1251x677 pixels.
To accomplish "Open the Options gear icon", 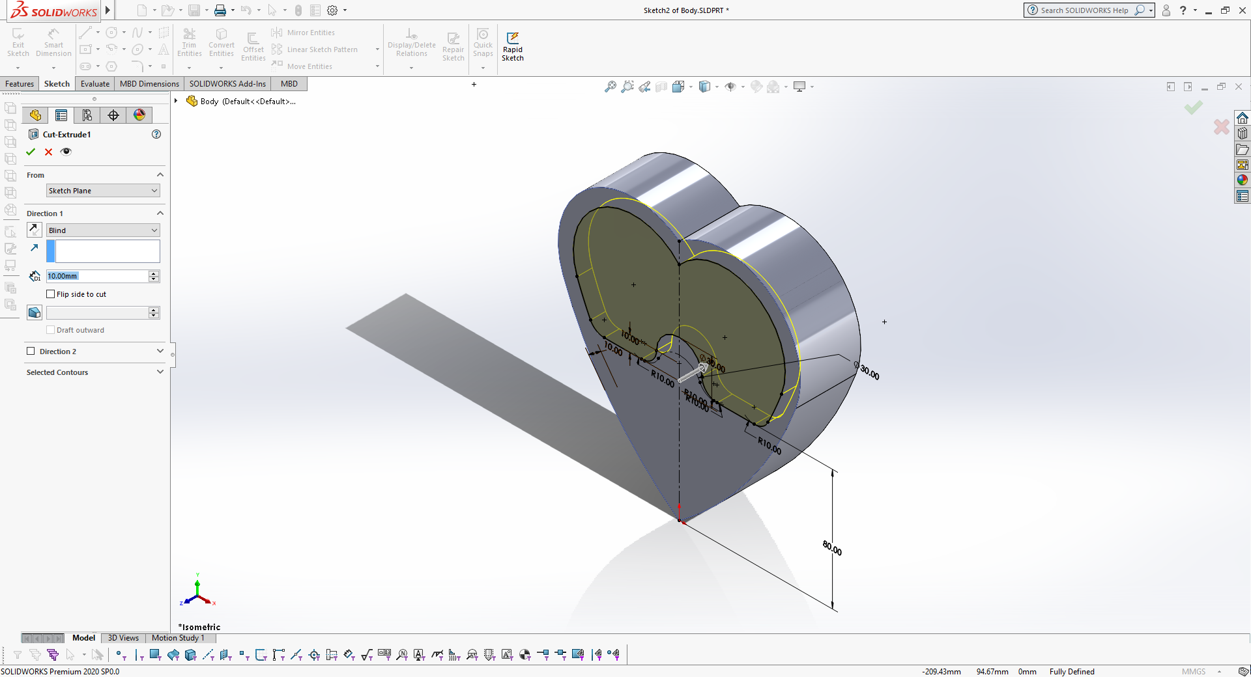I will [332, 10].
